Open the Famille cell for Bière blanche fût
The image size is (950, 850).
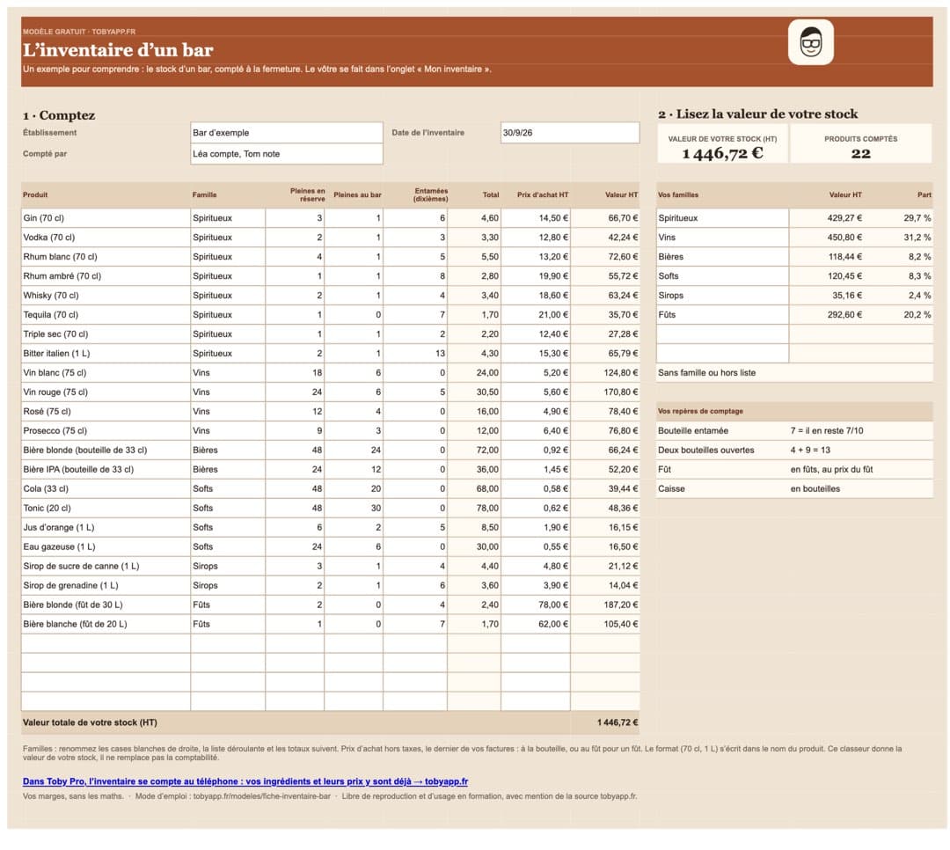point(228,625)
